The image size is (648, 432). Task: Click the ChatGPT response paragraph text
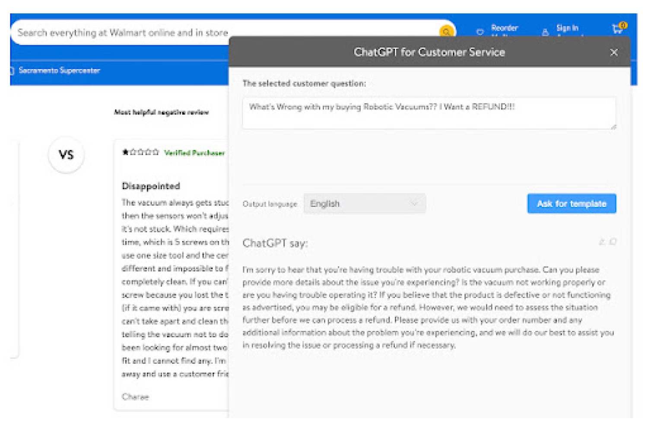(x=428, y=307)
